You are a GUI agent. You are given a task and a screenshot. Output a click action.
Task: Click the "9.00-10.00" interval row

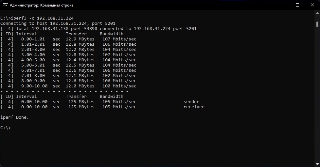34,86
